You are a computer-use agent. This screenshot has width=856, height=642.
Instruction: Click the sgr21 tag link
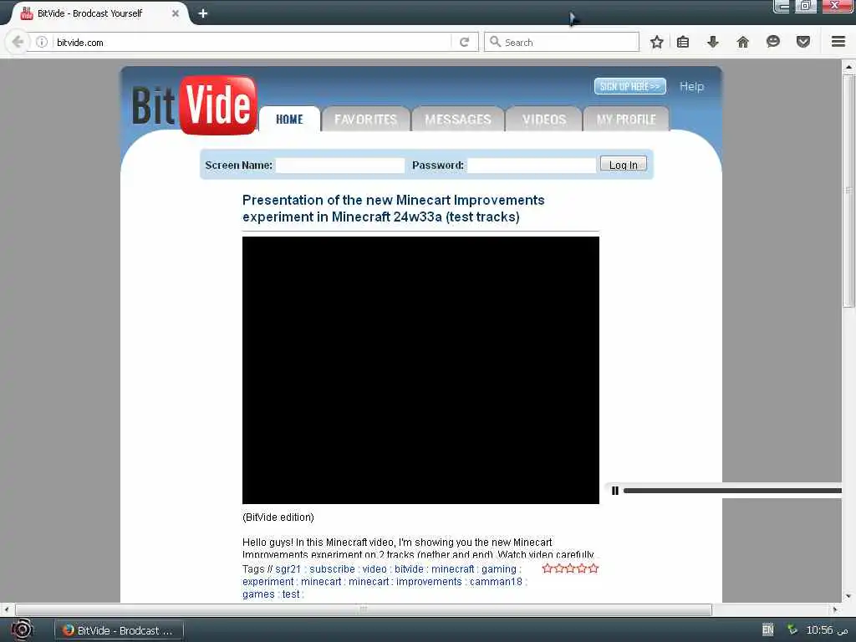[x=288, y=568]
